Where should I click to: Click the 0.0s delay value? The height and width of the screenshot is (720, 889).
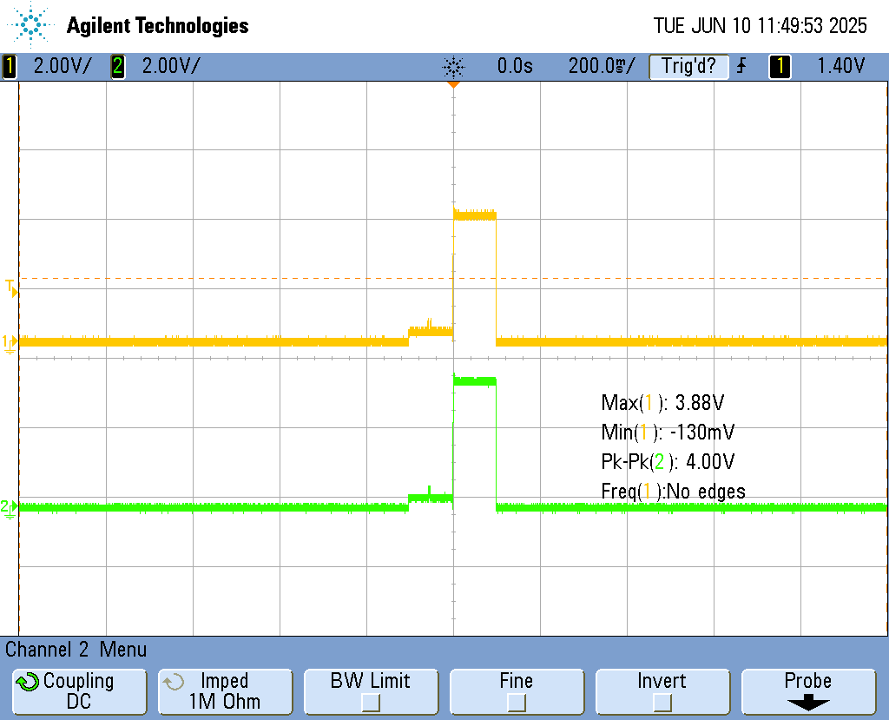click(515, 66)
